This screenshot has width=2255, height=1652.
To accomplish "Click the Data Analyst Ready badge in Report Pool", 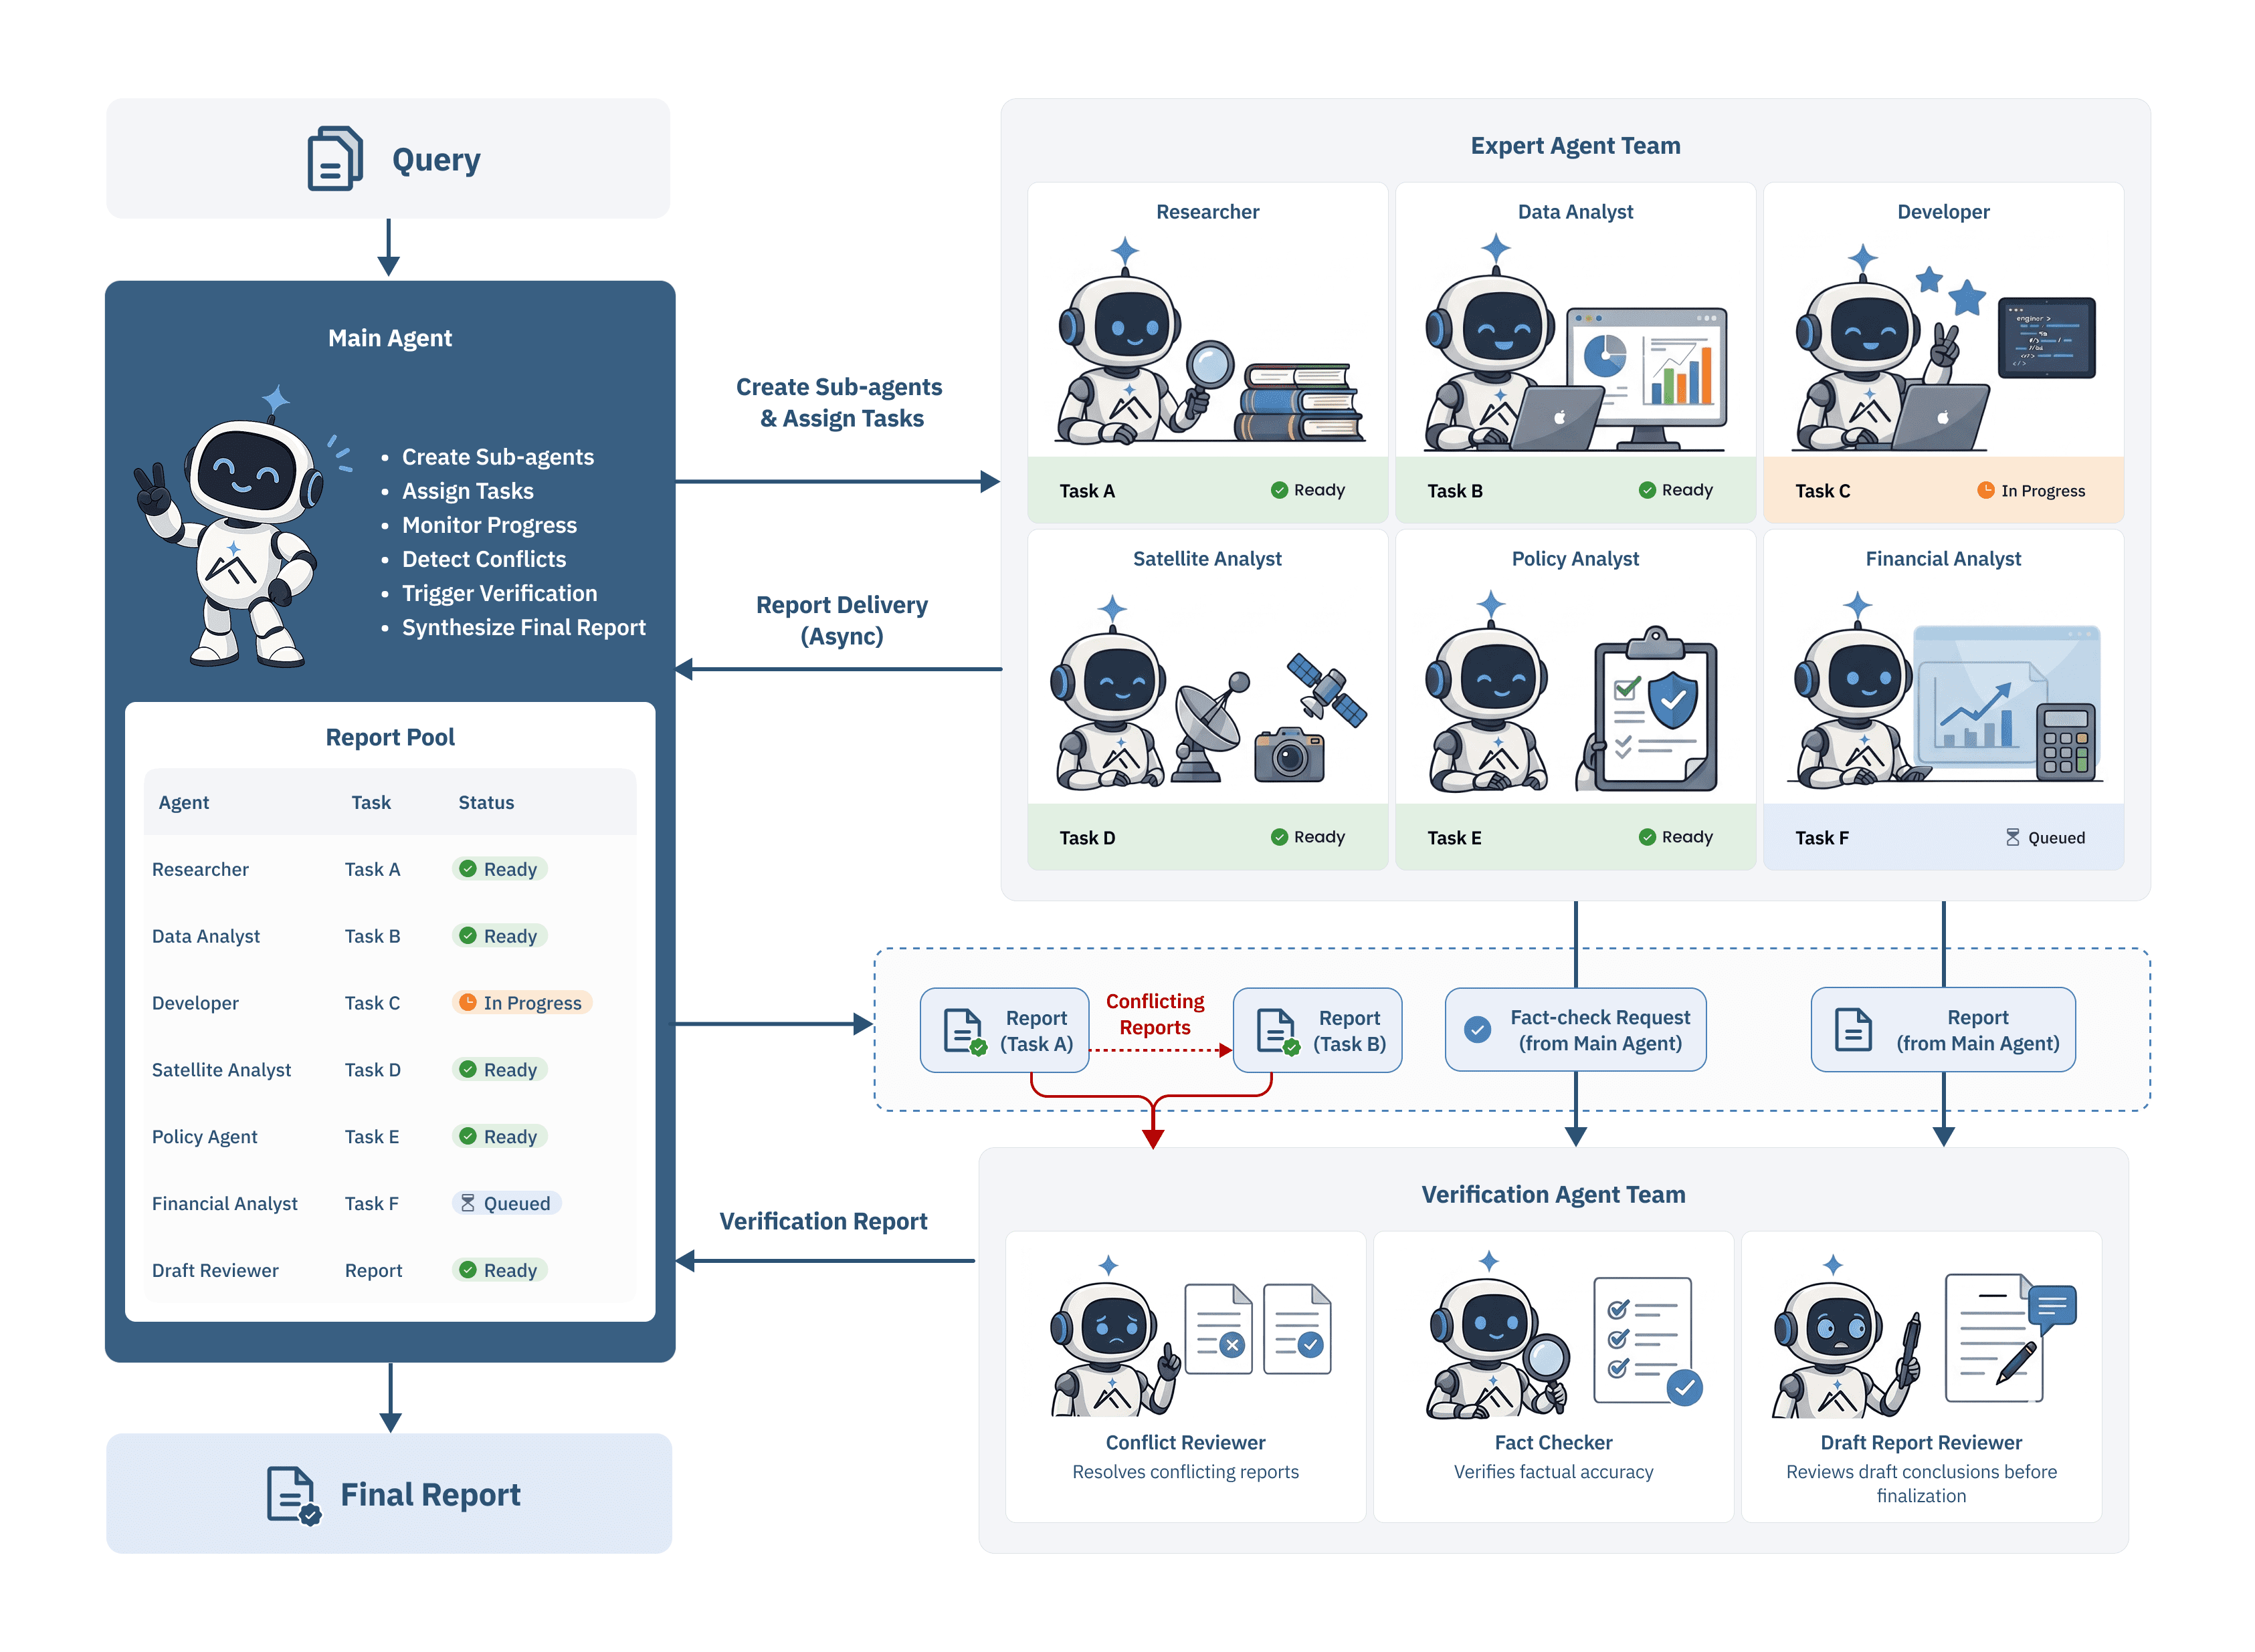I will pos(499,936).
